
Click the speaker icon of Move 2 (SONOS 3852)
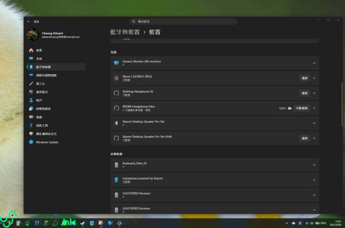coord(116,78)
